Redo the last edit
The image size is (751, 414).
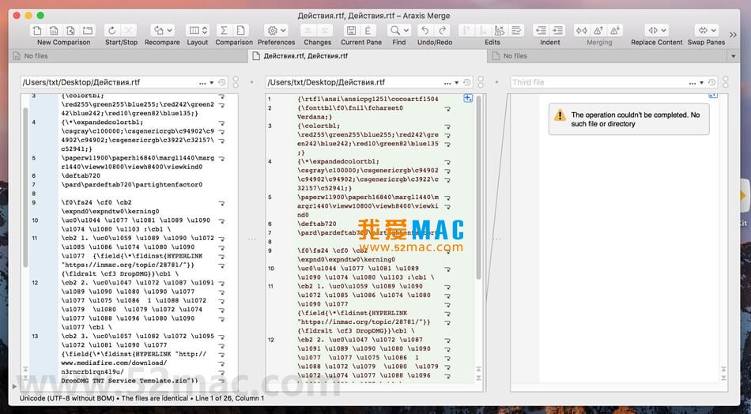click(442, 31)
